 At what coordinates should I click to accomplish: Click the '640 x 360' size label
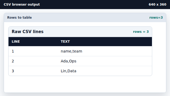[x=158, y=5]
